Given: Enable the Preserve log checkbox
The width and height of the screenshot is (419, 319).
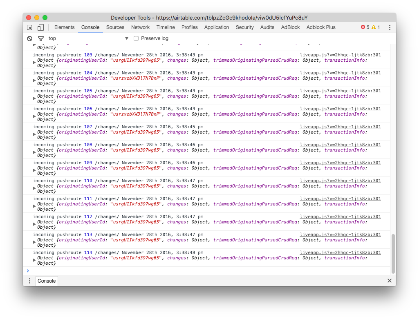Looking at the screenshot, I should [135, 38].
